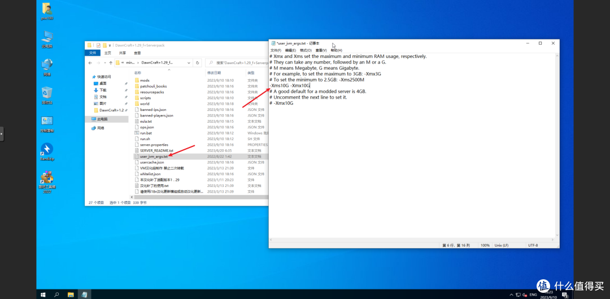Select whitelist.json file
The height and width of the screenshot is (299, 610).
click(x=150, y=174)
